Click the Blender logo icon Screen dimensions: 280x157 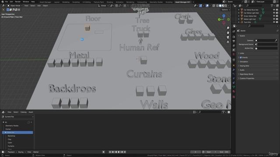[3, 2]
